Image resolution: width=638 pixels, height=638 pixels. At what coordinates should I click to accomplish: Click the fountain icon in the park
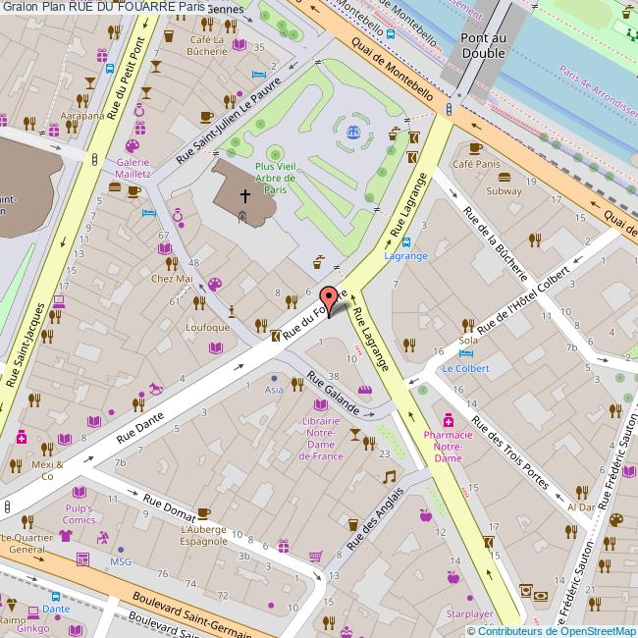[353, 130]
